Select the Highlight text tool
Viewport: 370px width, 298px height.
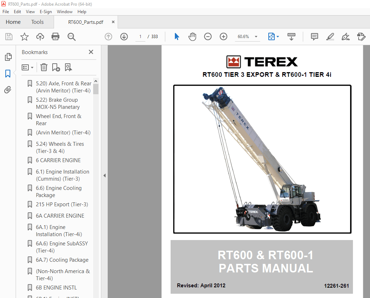point(330,36)
